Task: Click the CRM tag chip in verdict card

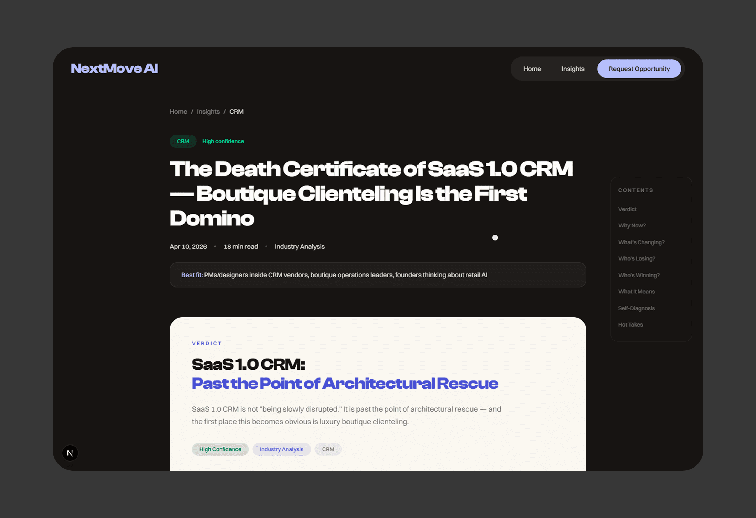Action: click(x=328, y=449)
